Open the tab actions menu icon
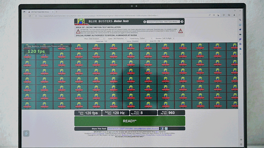 tap(24, 12)
